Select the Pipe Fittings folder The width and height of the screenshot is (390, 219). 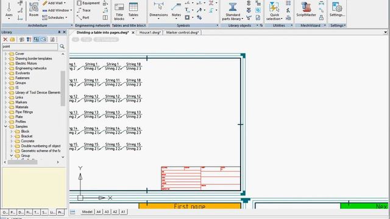pyautogui.click(x=24, y=112)
